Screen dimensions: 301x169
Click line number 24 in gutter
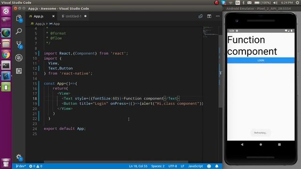coord(34,129)
